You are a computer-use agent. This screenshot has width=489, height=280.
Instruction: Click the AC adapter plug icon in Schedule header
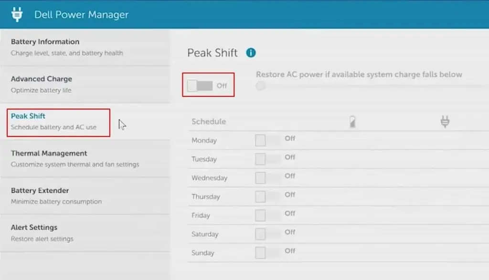pyautogui.click(x=445, y=121)
